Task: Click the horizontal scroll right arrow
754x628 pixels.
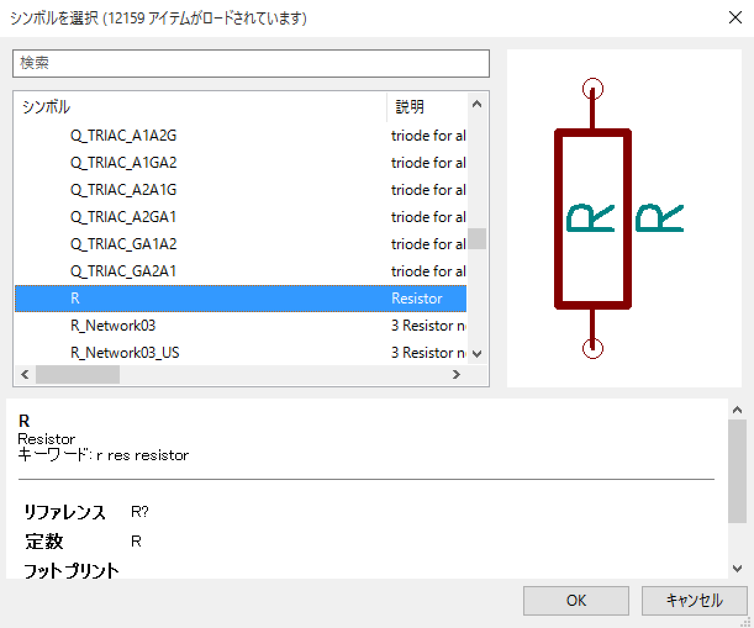Action: 457,374
